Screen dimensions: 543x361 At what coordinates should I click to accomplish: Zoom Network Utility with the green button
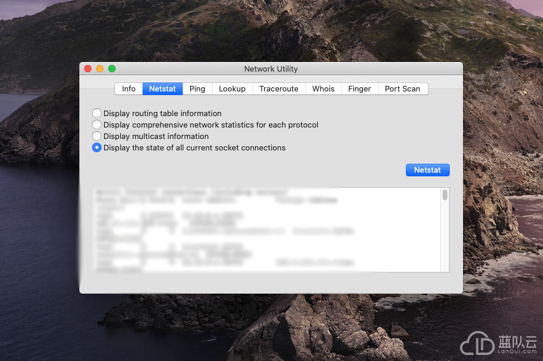(x=112, y=69)
